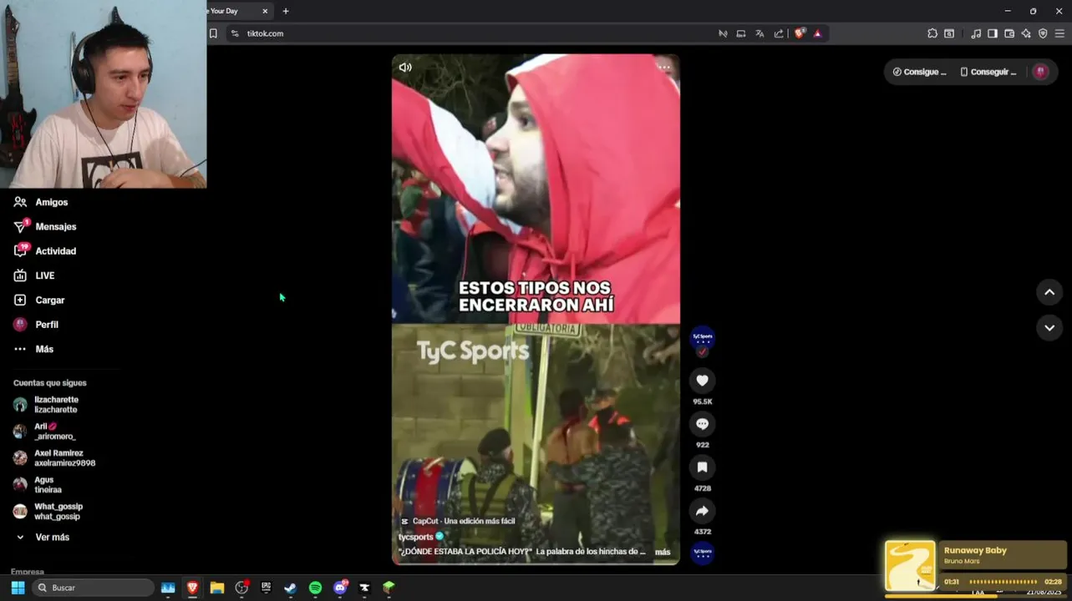Open Brave Shields lion icon

pyautogui.click(x=800, y=33)
